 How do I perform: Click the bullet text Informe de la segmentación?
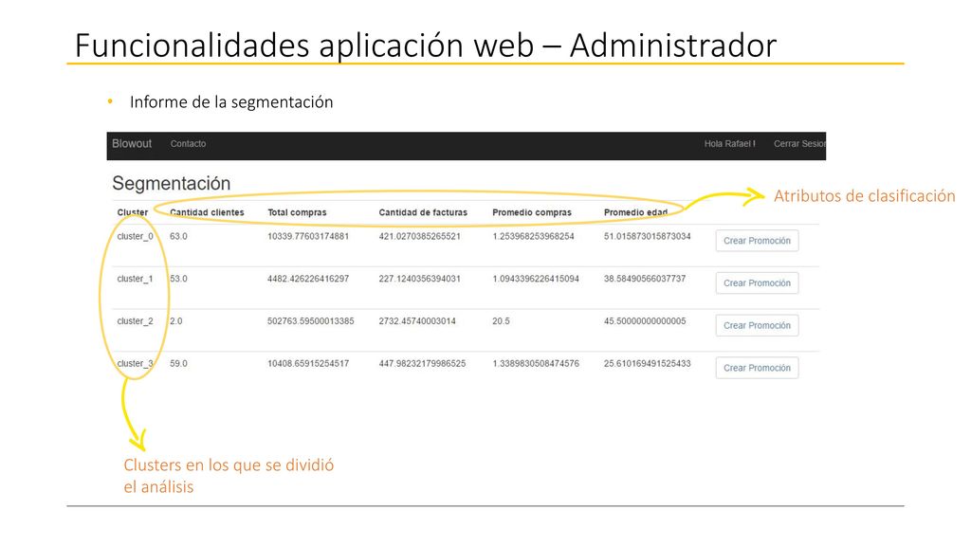(231, 102)
